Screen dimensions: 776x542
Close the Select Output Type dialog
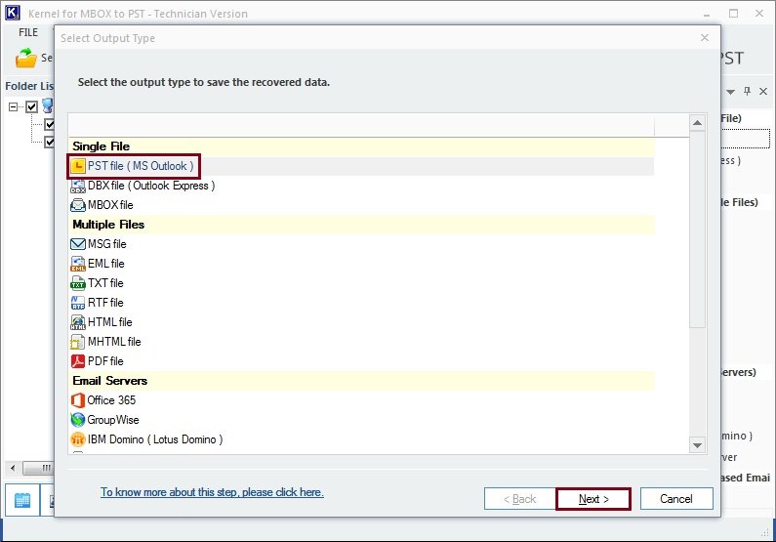[705, 38]
